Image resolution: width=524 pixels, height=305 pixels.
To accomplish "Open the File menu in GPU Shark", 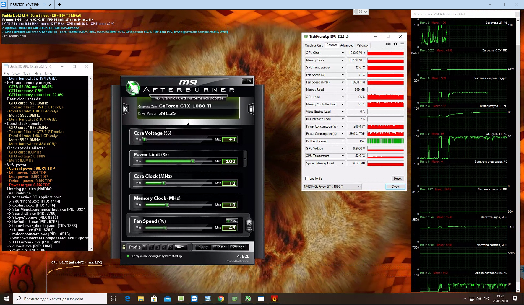I will pos(6,74).
